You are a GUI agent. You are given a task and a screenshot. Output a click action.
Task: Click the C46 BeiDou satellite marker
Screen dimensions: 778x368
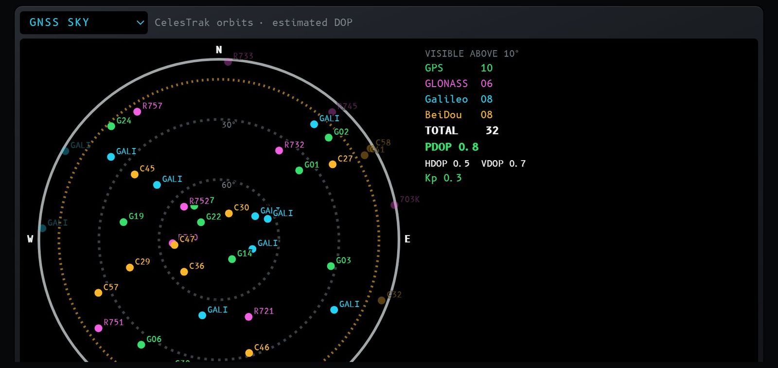[x=249, y=353]
